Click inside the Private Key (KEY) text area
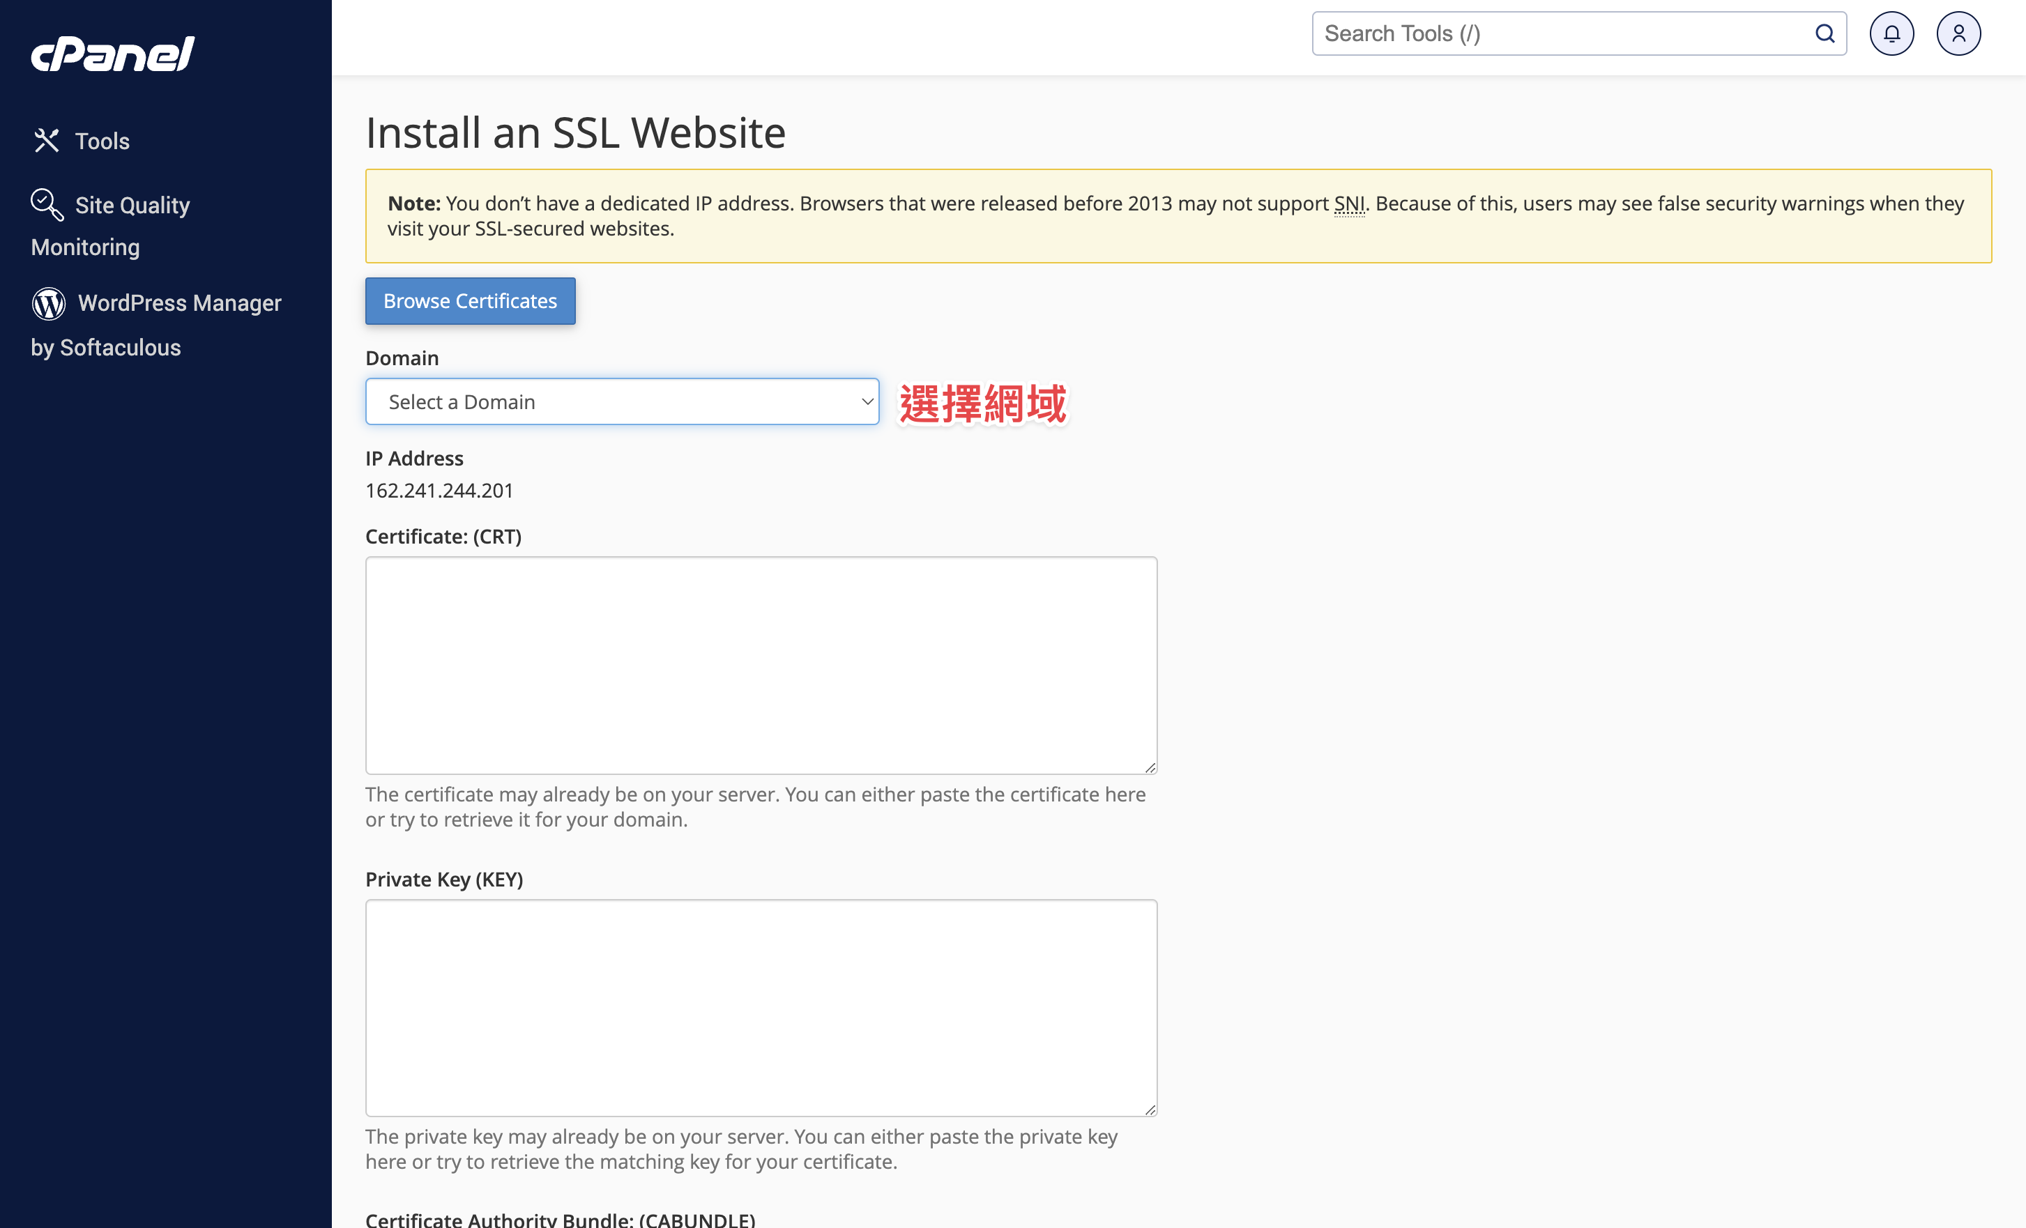The width and height of the screenshot is (2026, 1228). pyautogui.click(x=761, y=1008)
